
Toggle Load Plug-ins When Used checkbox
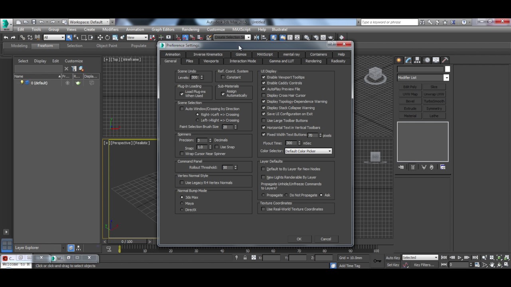click(182, 94)
